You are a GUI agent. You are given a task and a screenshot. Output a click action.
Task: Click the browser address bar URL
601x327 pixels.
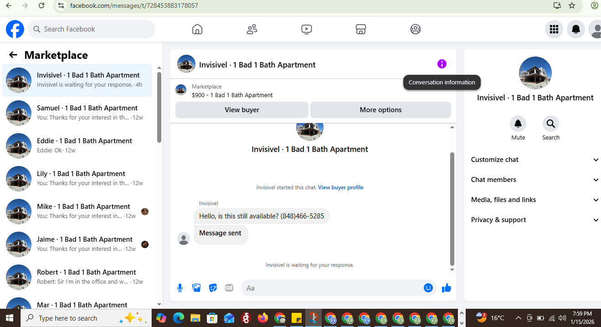click(x=134, y=6)
